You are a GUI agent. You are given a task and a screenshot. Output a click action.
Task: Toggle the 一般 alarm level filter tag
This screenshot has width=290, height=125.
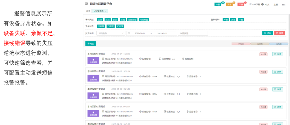[241, 20]
